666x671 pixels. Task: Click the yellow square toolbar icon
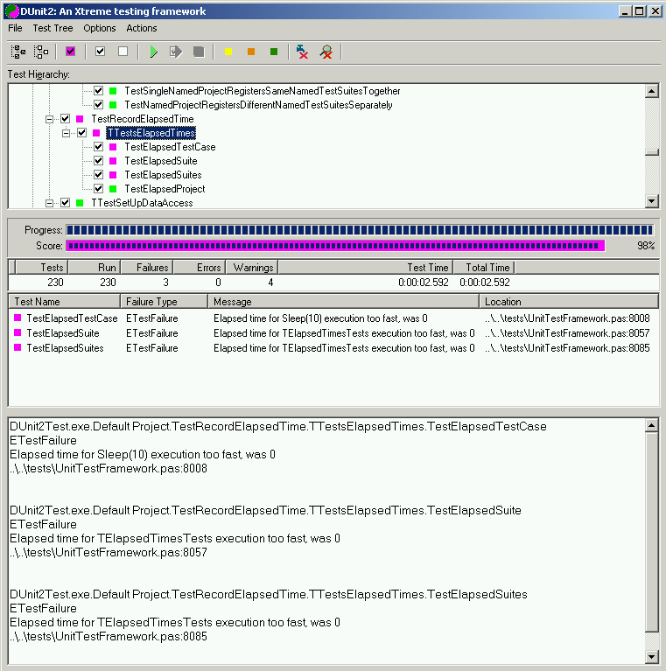pos(228,52)
